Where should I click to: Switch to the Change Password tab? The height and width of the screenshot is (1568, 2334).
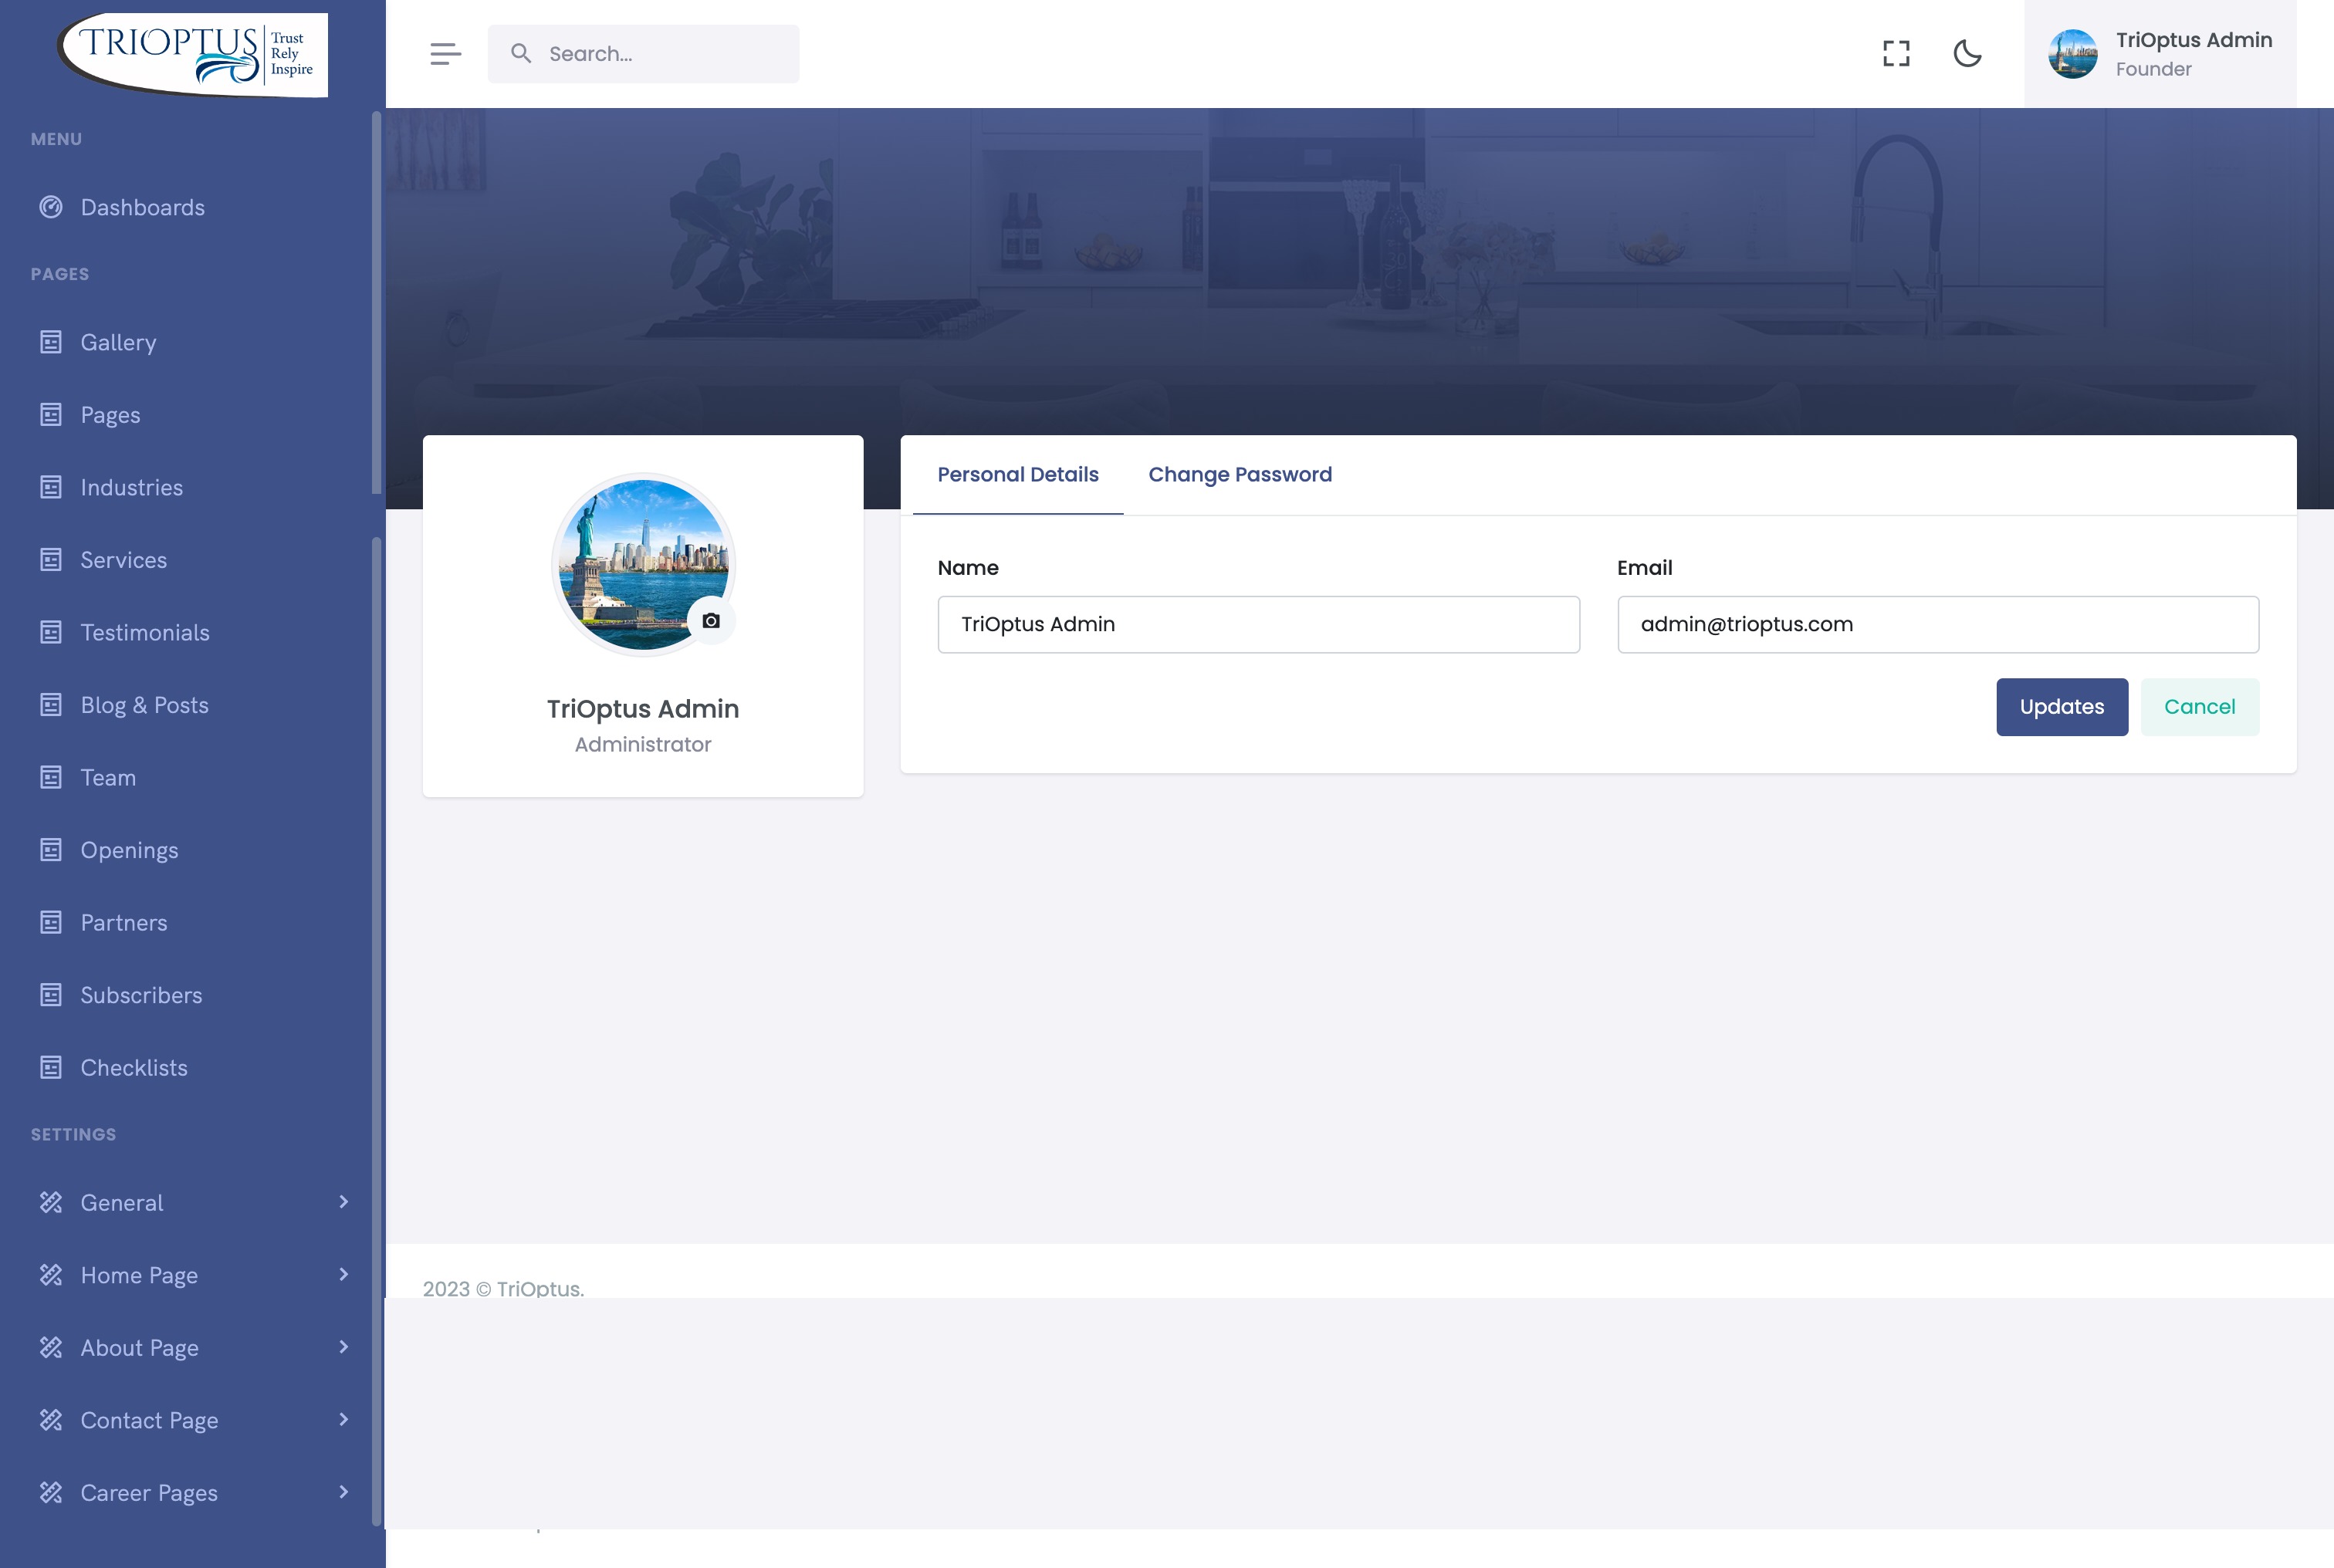tap(1240, 474)
